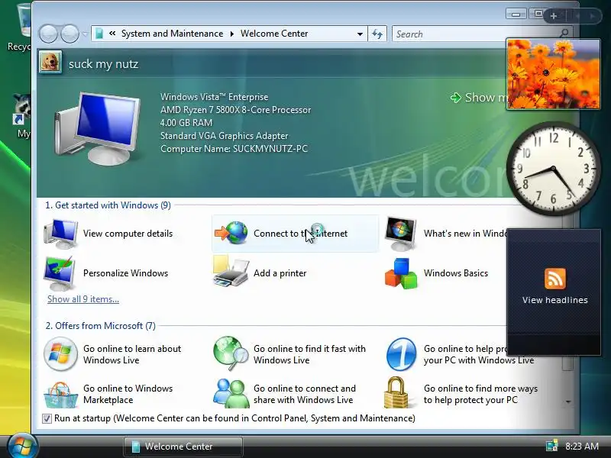Click the taskbar clock 8:23 AM
Image resolution: width=611 pixels, height=458 pixels.
pyautogui.click(x=582, y=446)
